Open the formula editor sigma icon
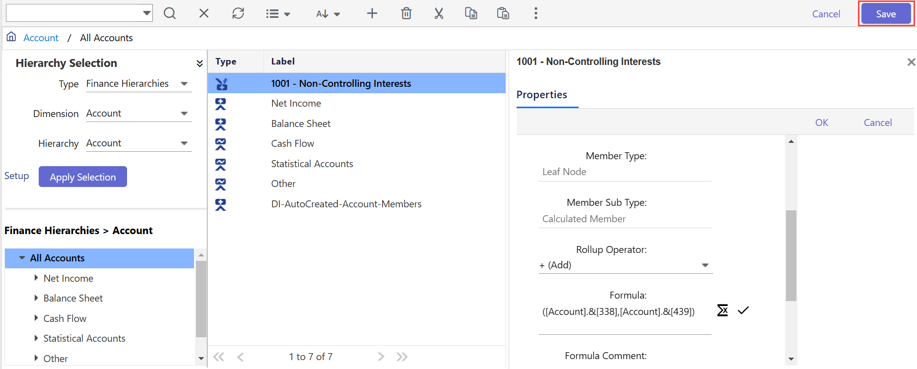Screen dimensions: 917x369 click(722, 310)
